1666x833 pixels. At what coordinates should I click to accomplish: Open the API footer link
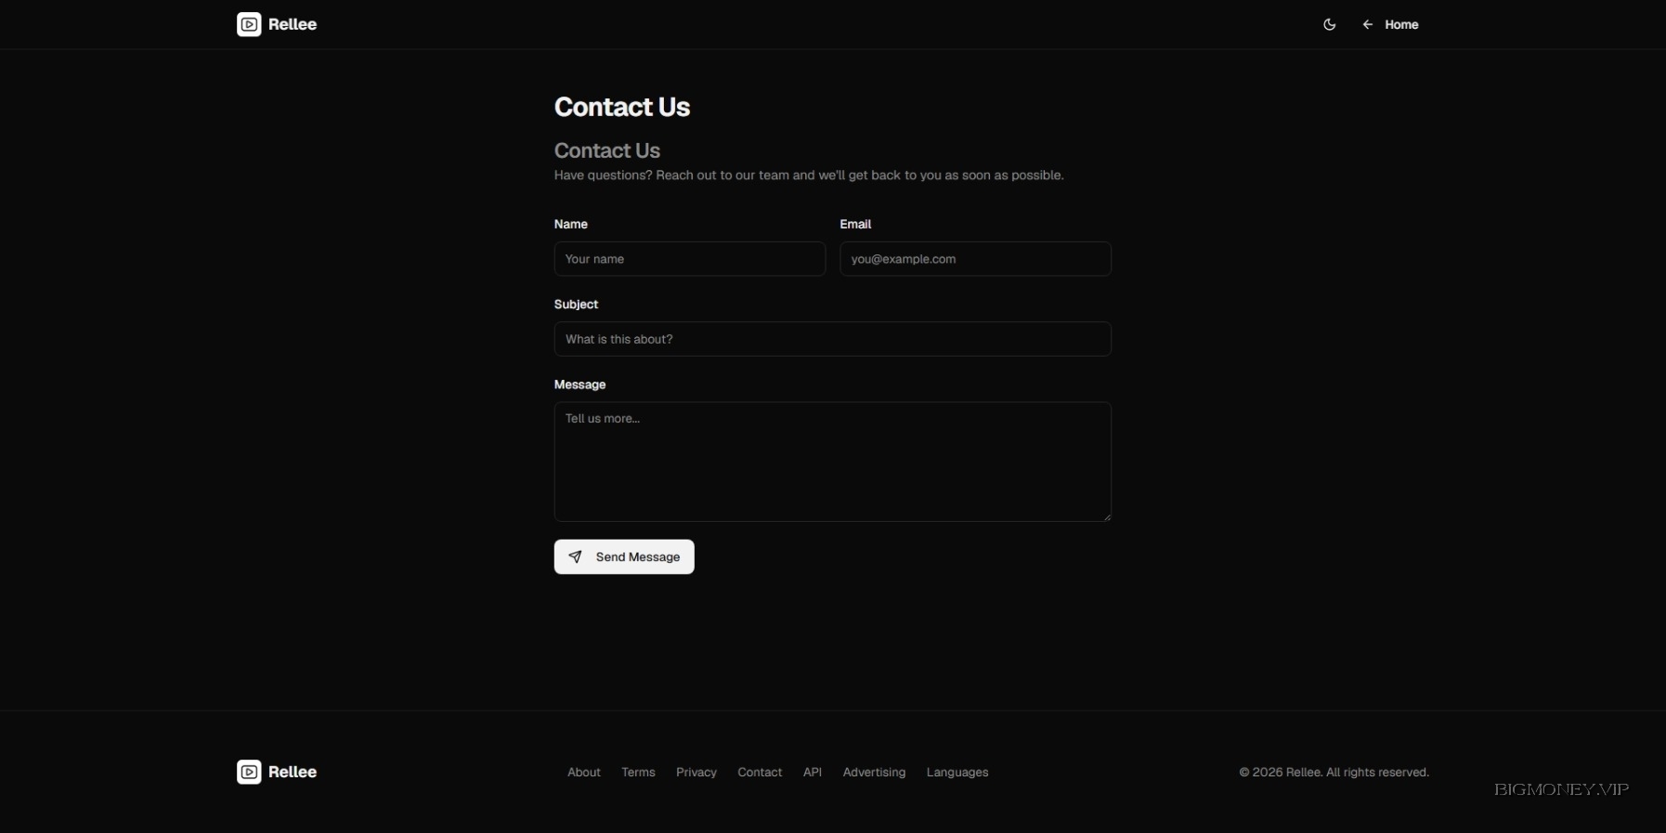[x=812, y=772]
